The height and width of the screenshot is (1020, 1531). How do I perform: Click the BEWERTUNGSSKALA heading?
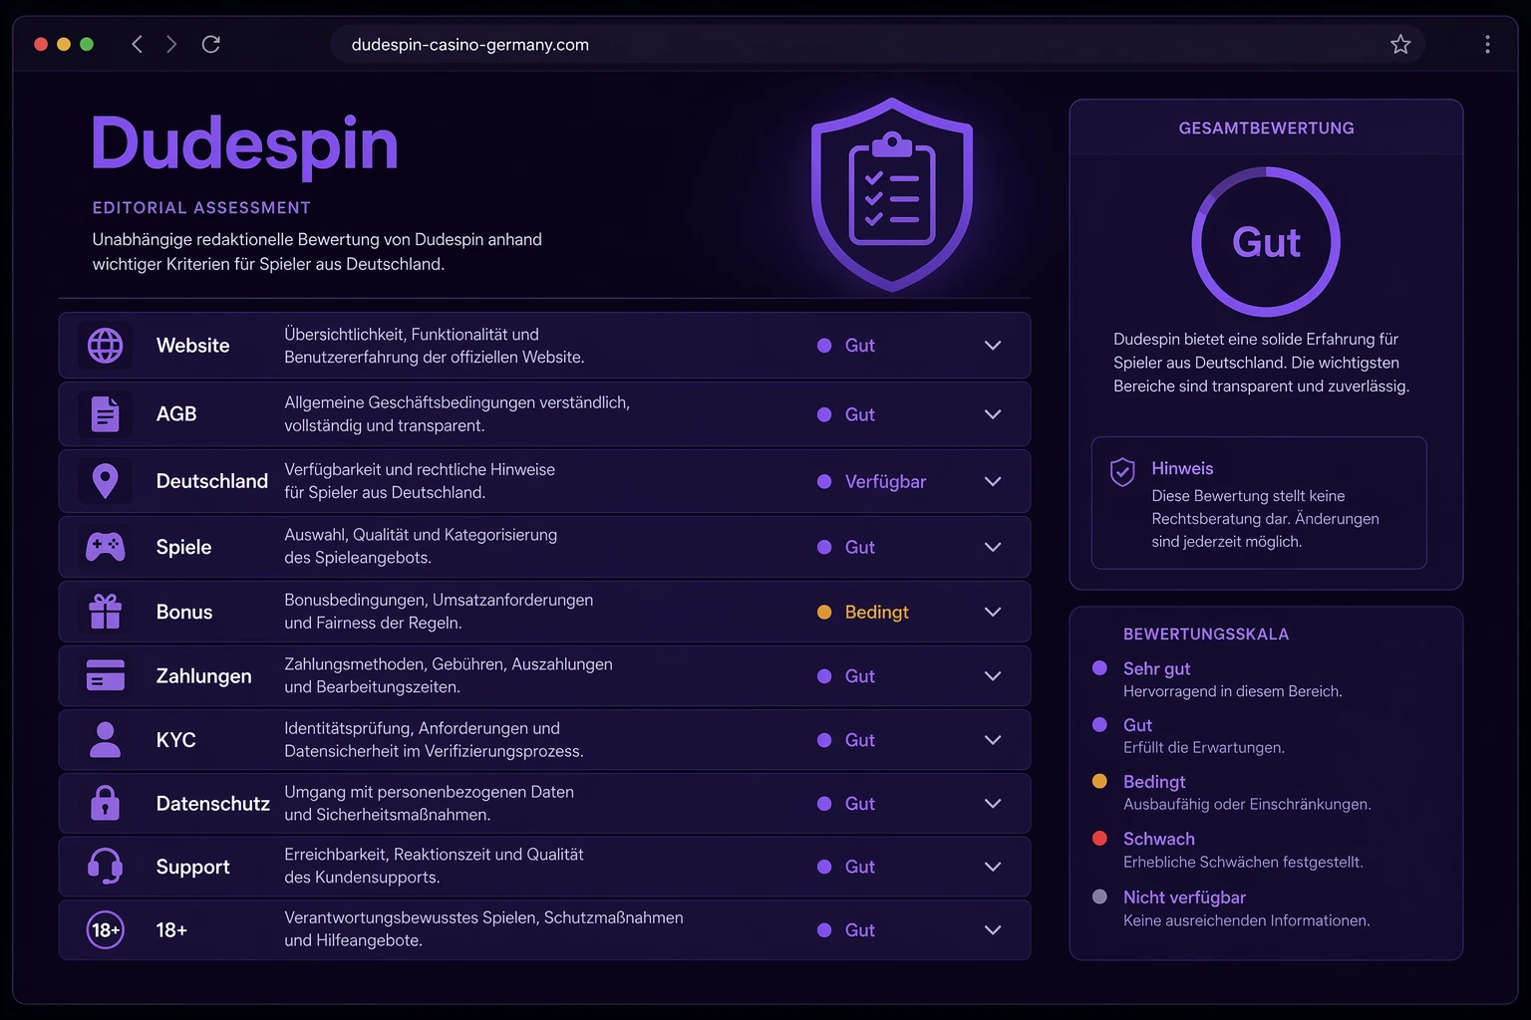click(1206, 634)
